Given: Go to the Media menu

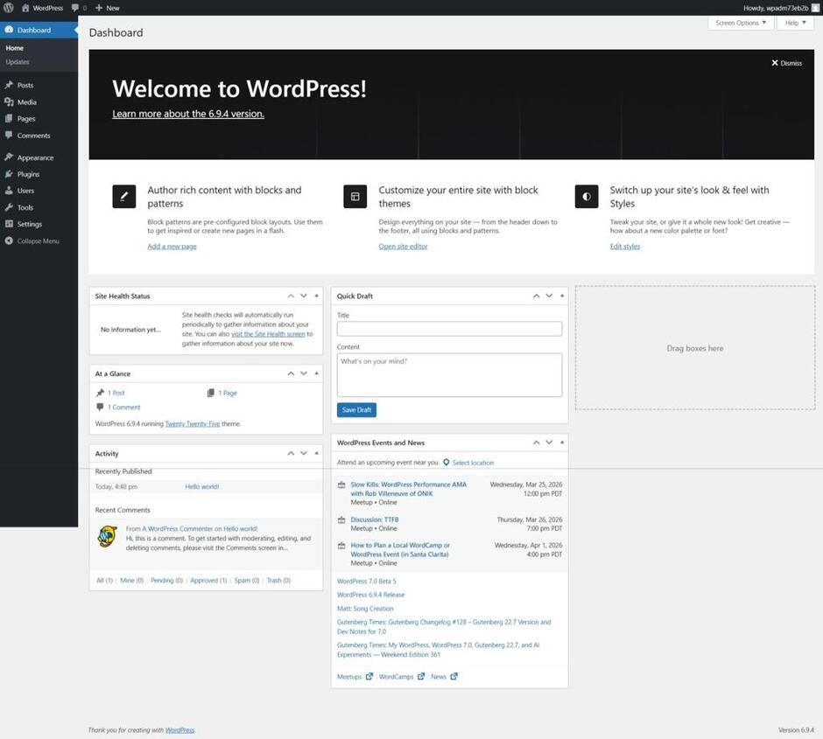Looking at the screenshot, I should [39, 102].
